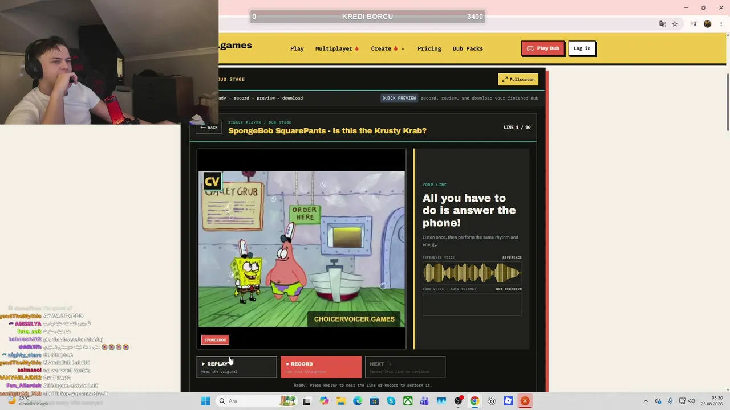Open the Chrome profile avatar
Screen dimensions: 730x410
(708, 24)
